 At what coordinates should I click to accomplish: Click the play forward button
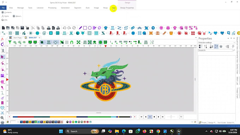point(158,117)
